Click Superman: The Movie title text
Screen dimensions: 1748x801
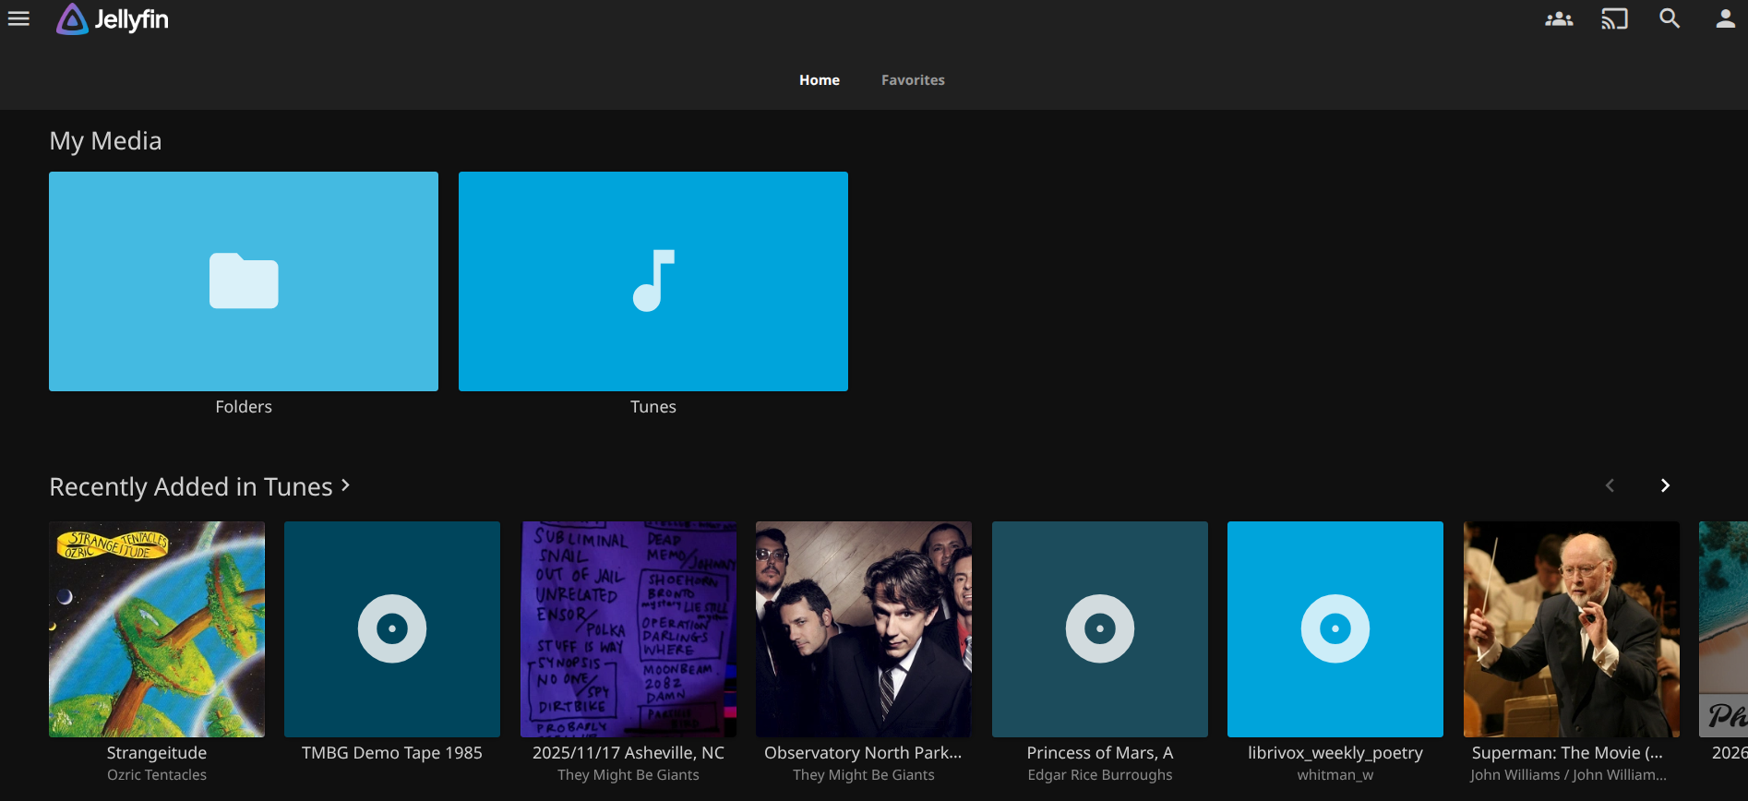coord(1567,753)
